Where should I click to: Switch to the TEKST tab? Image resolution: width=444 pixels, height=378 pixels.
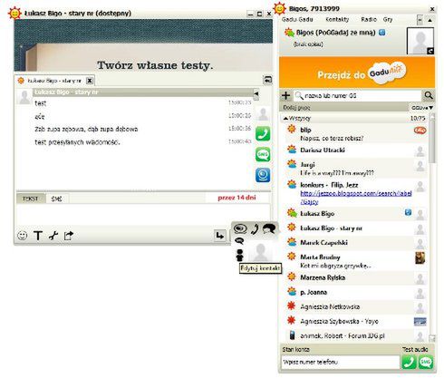tap(31, 199)
